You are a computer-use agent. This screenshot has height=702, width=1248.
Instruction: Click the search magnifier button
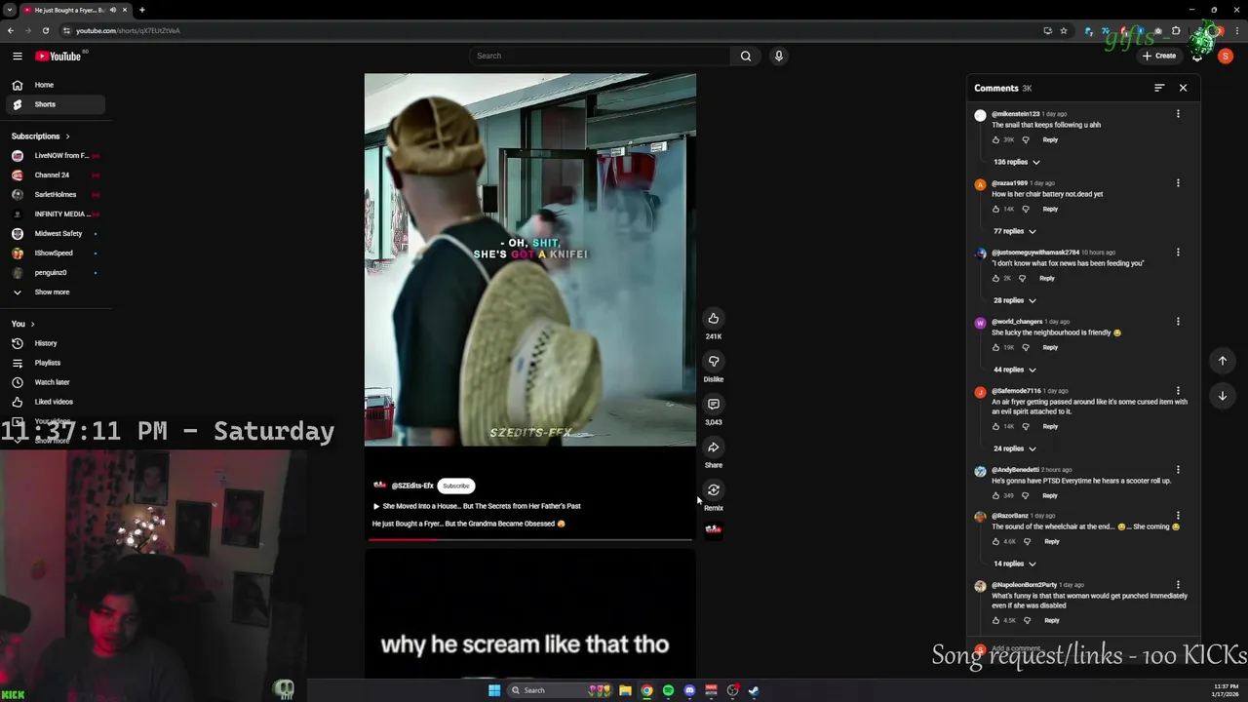coord(746,56)
